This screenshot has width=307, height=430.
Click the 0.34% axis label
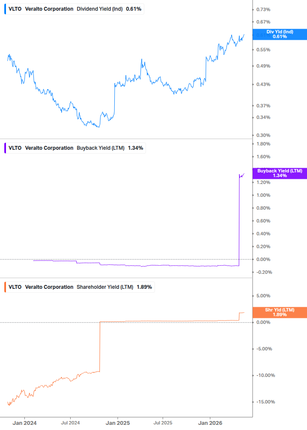pyautogui.click(x=263, y=117)
